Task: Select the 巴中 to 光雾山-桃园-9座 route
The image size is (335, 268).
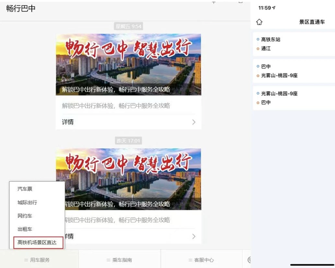Action: [x=294, y=71]
